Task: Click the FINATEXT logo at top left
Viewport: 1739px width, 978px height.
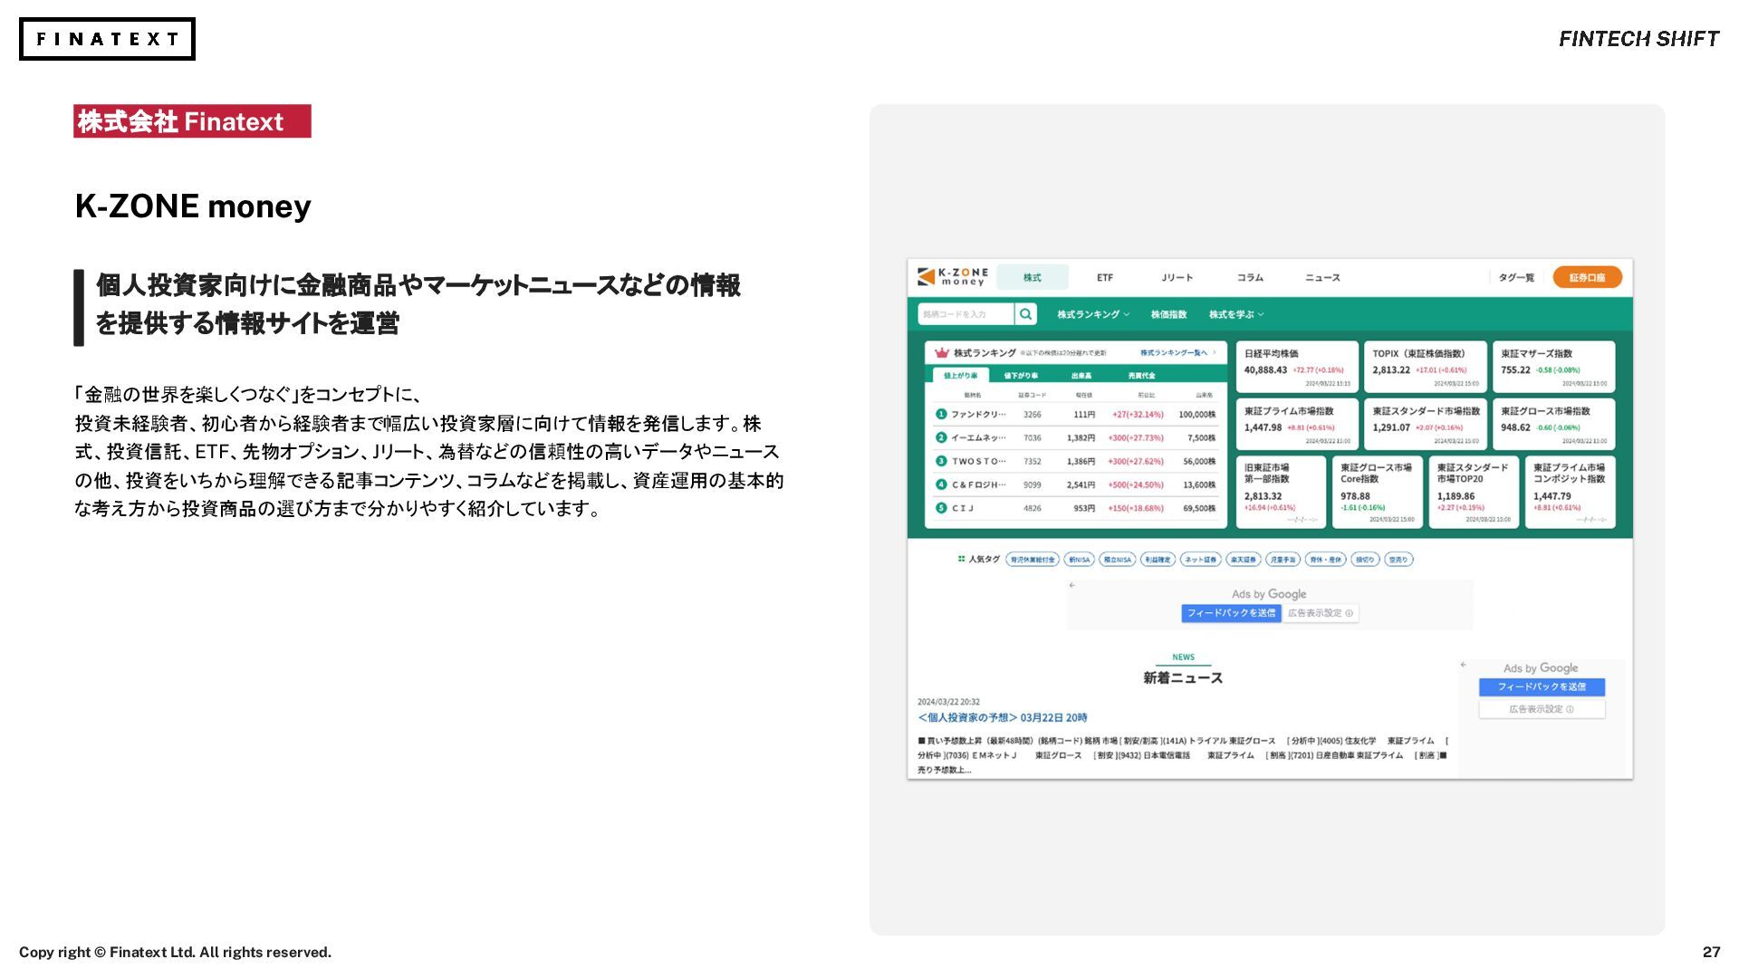Action: click(107, 39)
